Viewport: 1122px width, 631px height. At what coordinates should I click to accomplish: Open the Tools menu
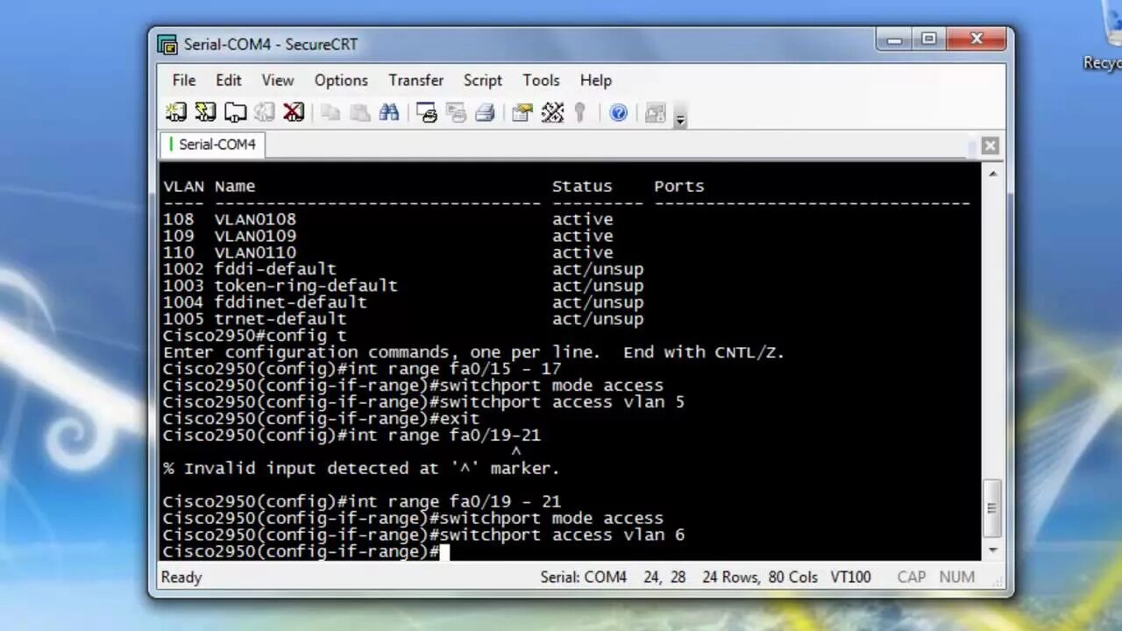541,80
